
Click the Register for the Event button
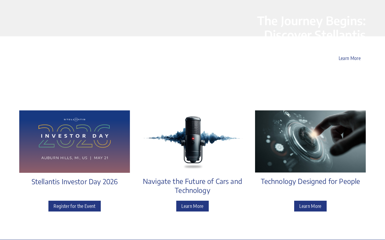pyautogui.click(x=75, y=206)
